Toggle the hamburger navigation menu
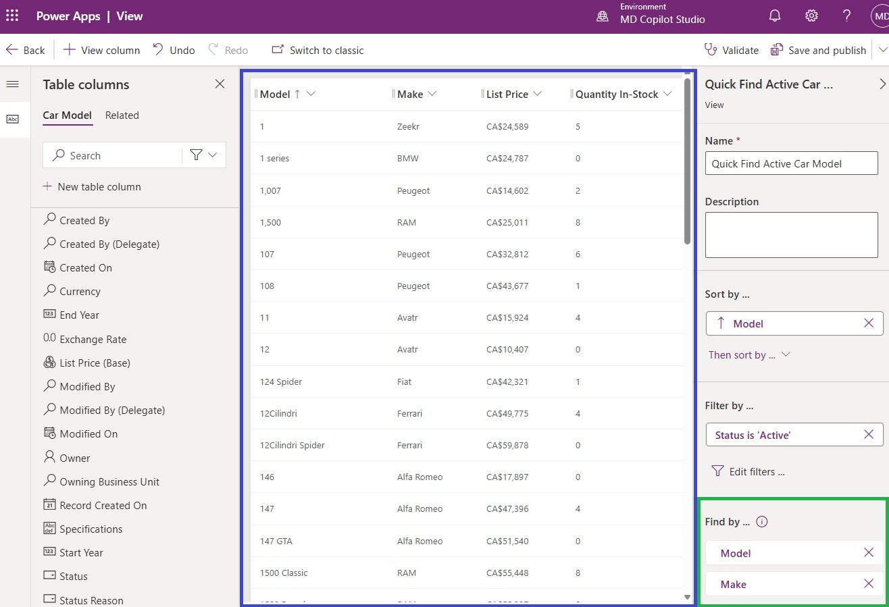Image resolution: width=889 pixels, height=607 pixels. coord(12,84)
